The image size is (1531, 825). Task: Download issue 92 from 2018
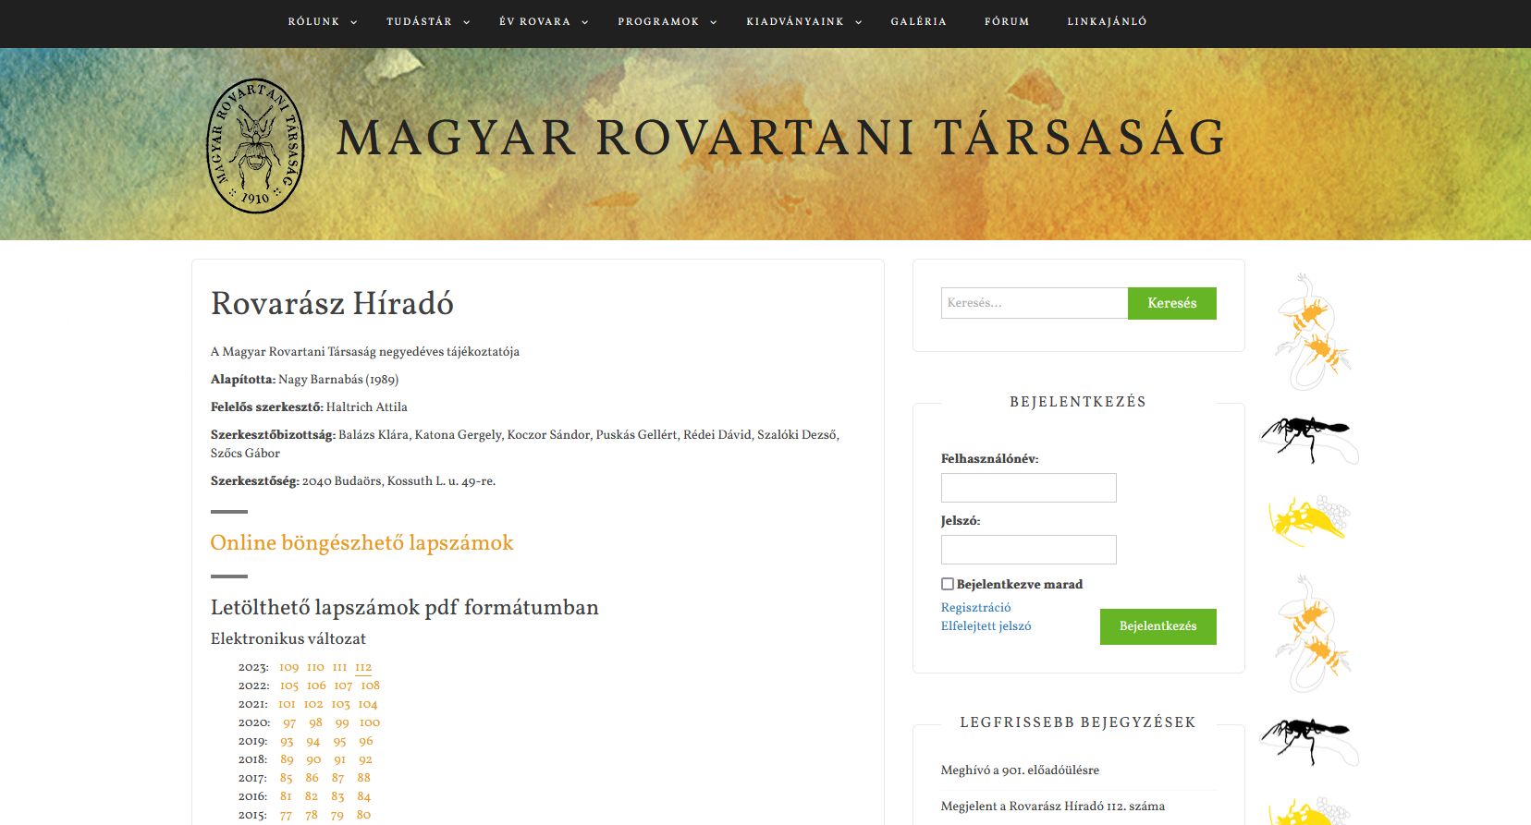(x=365, y=759)
